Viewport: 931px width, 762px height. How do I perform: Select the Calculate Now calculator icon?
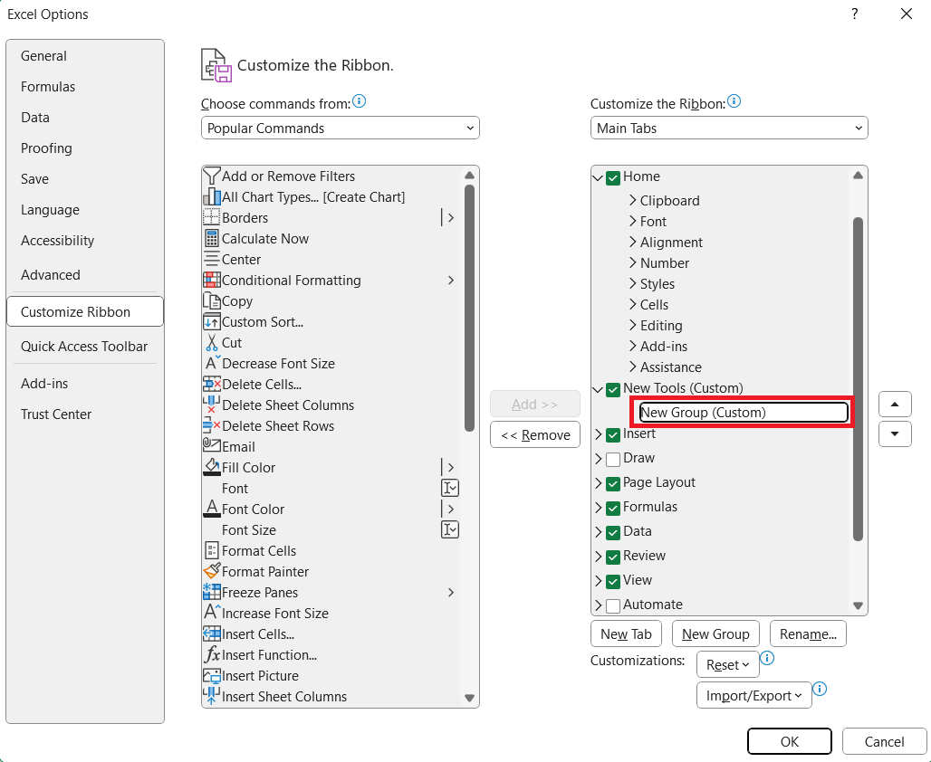211,239
